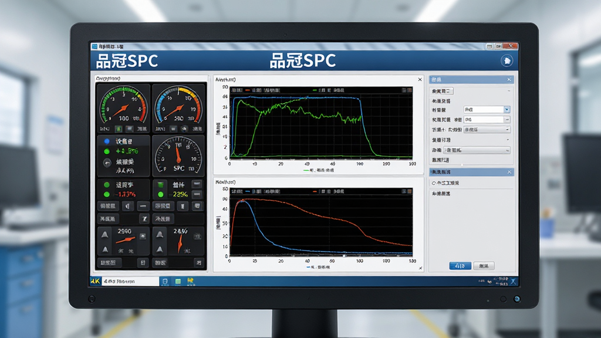Viewport: 601px width, 338px height.
Task: Toggle the green square indicator under the SPC gauge
Action: coord(161,185)
